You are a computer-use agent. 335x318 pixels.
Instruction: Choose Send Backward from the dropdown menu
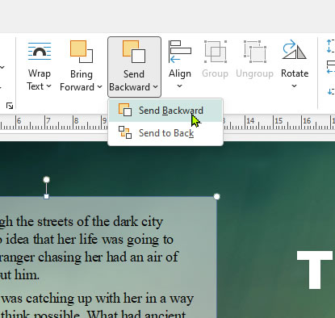(x=165, y=111)
